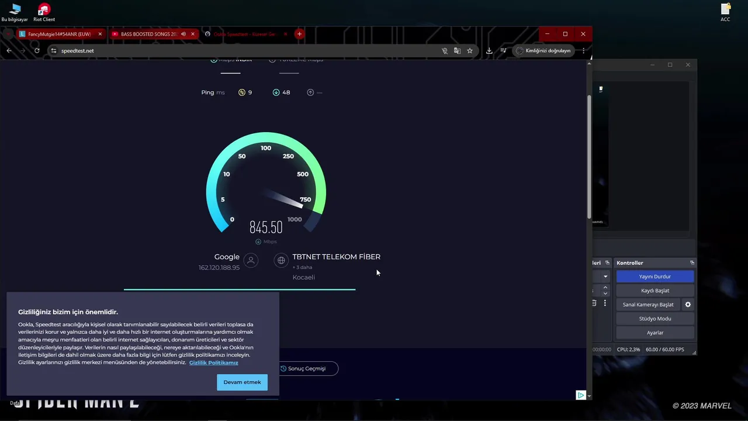Click the user profile icon beside Google

click(251, 261)
